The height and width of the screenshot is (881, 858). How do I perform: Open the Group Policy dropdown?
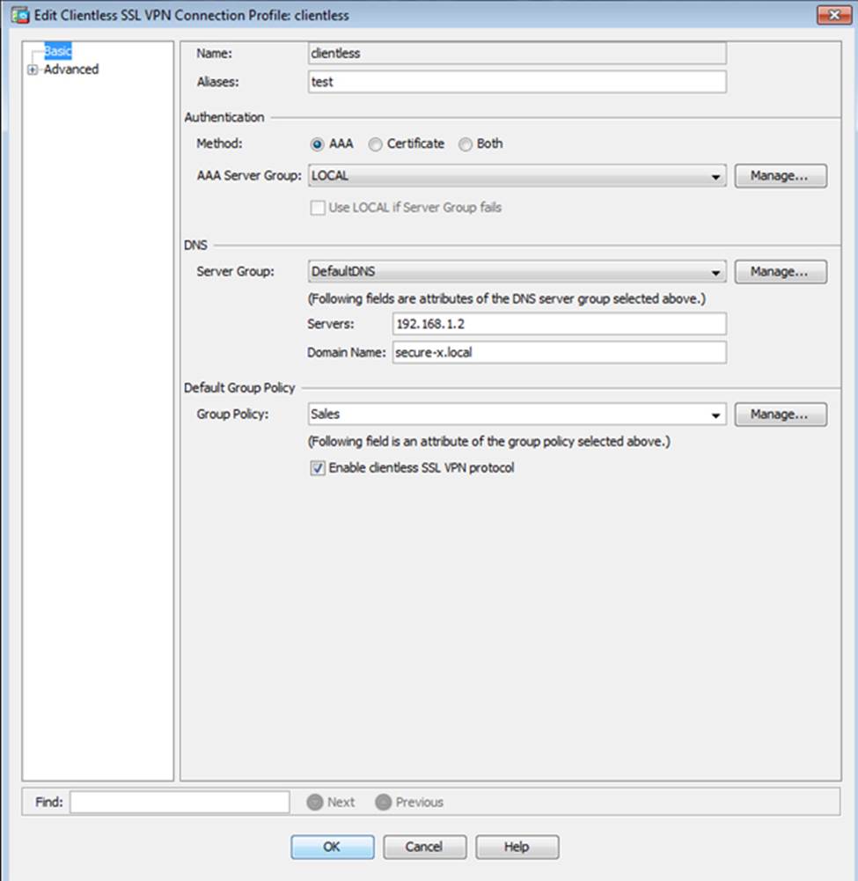pyautogui.click(x=717, y=415)
